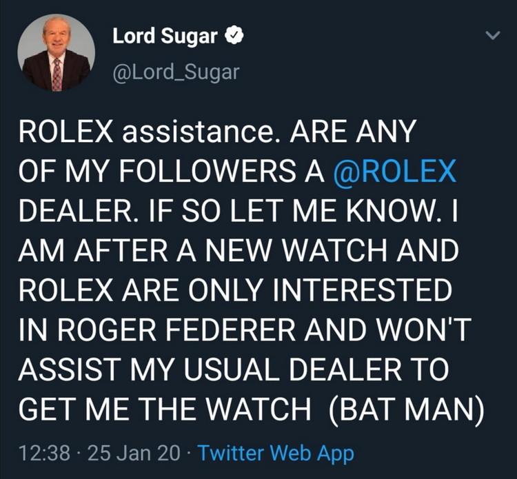Open the "Twitter Web App" source link
Screen dimensions: 517x479
click(x=276, y=453)
